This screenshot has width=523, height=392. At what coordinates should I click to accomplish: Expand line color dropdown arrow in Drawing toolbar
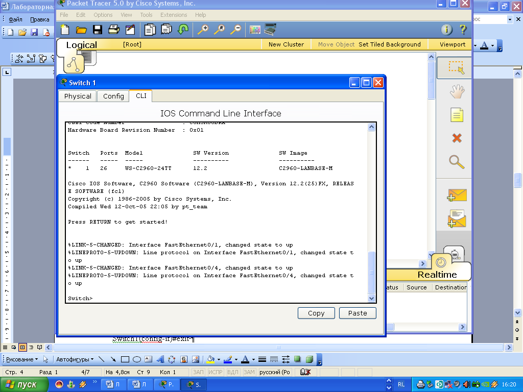click(236, 360)
